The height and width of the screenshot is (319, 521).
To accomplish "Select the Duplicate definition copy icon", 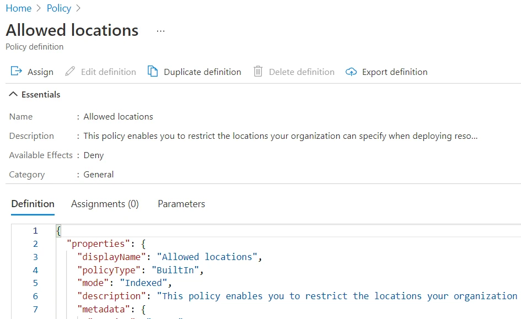I will point(152,72).
